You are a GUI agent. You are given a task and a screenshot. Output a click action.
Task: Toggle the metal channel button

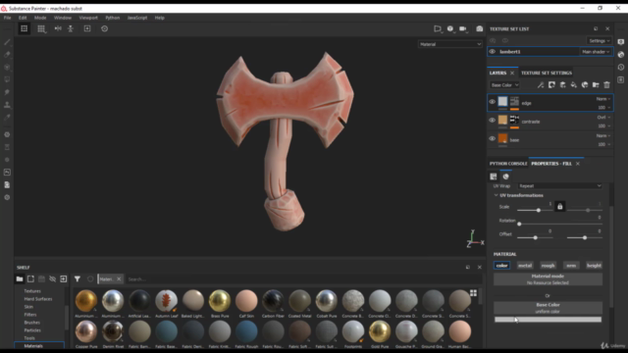coord(525,266)
